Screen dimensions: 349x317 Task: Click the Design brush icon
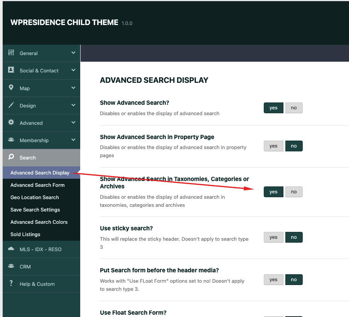11,105
